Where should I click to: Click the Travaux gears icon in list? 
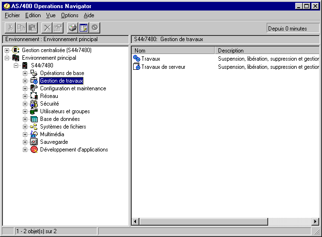tap(136, 59)
